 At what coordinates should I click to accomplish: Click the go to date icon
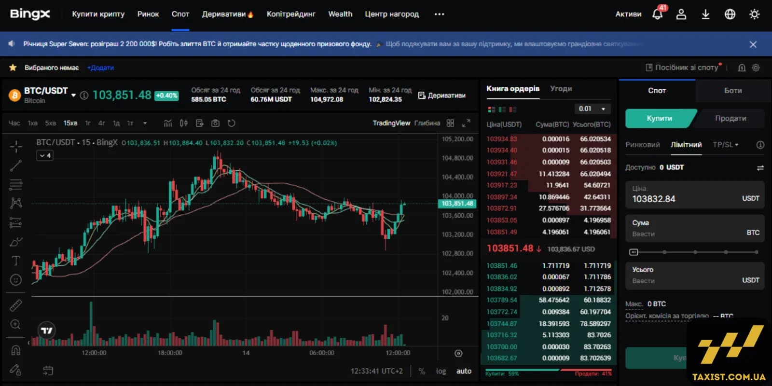tap(48, 371)
